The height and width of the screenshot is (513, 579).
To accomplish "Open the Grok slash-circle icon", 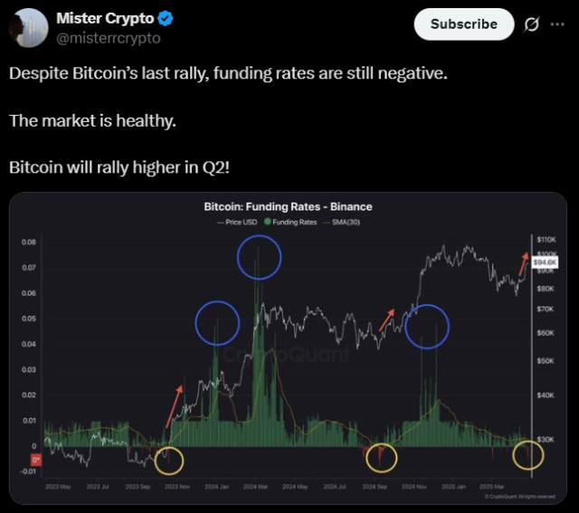I will pos(531,24).
